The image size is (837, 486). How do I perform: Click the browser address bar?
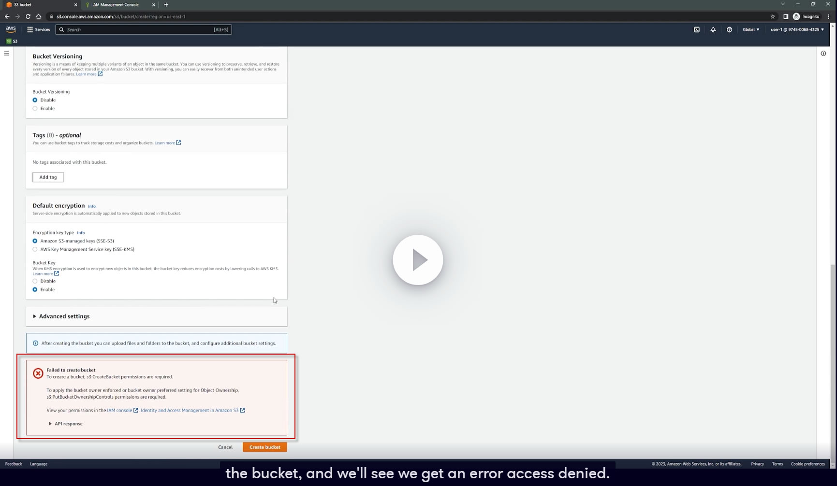pos(409,16)
